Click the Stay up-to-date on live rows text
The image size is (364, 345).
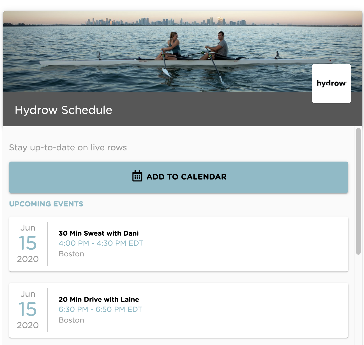point(68,148)
